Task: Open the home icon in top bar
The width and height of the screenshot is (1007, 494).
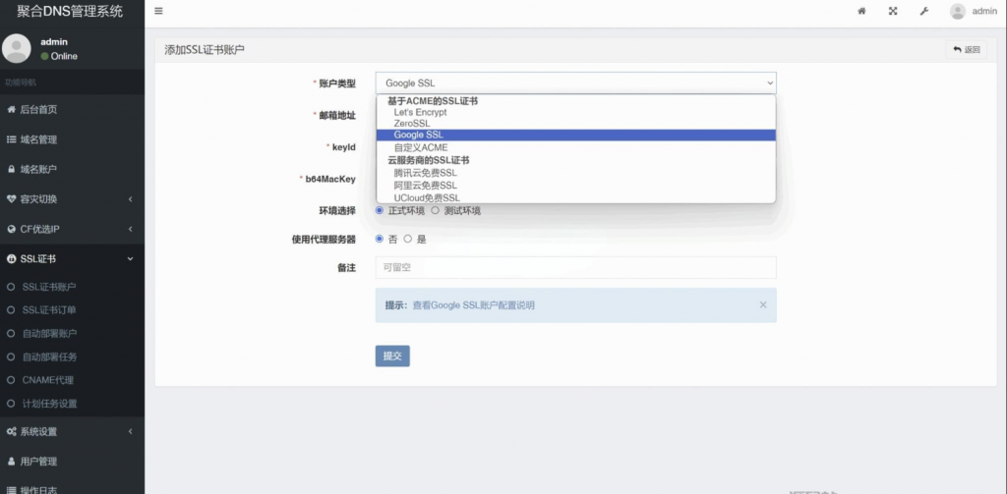Action: pos(861,11)
